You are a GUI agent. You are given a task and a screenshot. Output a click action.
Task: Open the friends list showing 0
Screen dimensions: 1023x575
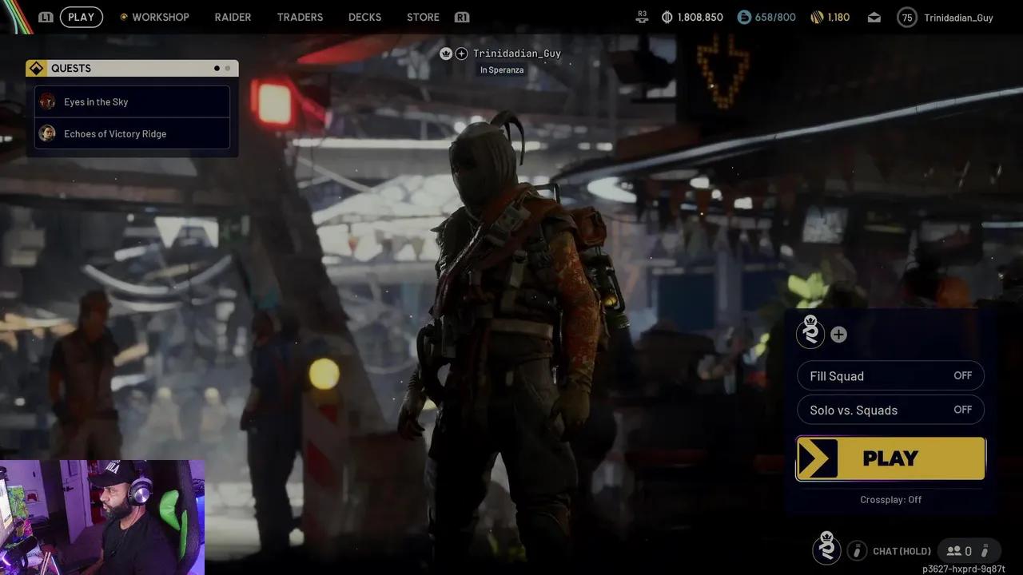click(959, 551)
